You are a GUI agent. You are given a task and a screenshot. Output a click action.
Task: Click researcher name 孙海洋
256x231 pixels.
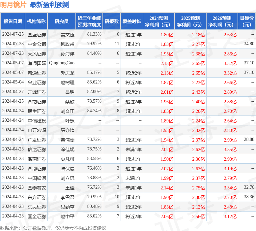pos(68,54)
